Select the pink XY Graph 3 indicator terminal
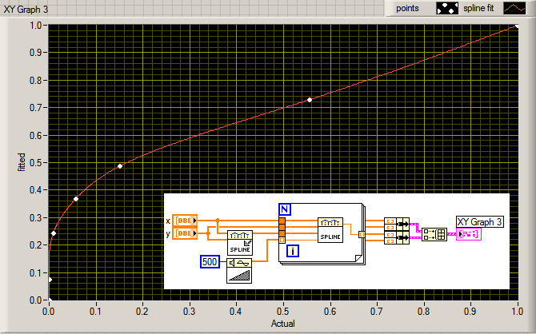536x334 pixels. point(469,234)
